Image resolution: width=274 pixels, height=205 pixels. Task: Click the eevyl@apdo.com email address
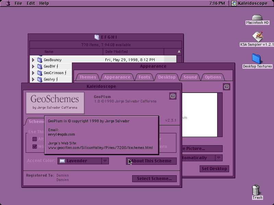click(62, 134)
